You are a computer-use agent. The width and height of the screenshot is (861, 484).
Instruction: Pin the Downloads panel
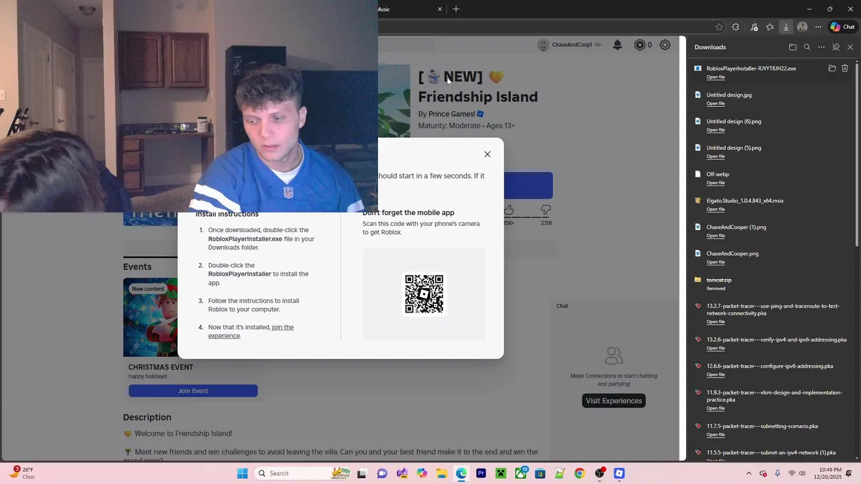point(836,47)
